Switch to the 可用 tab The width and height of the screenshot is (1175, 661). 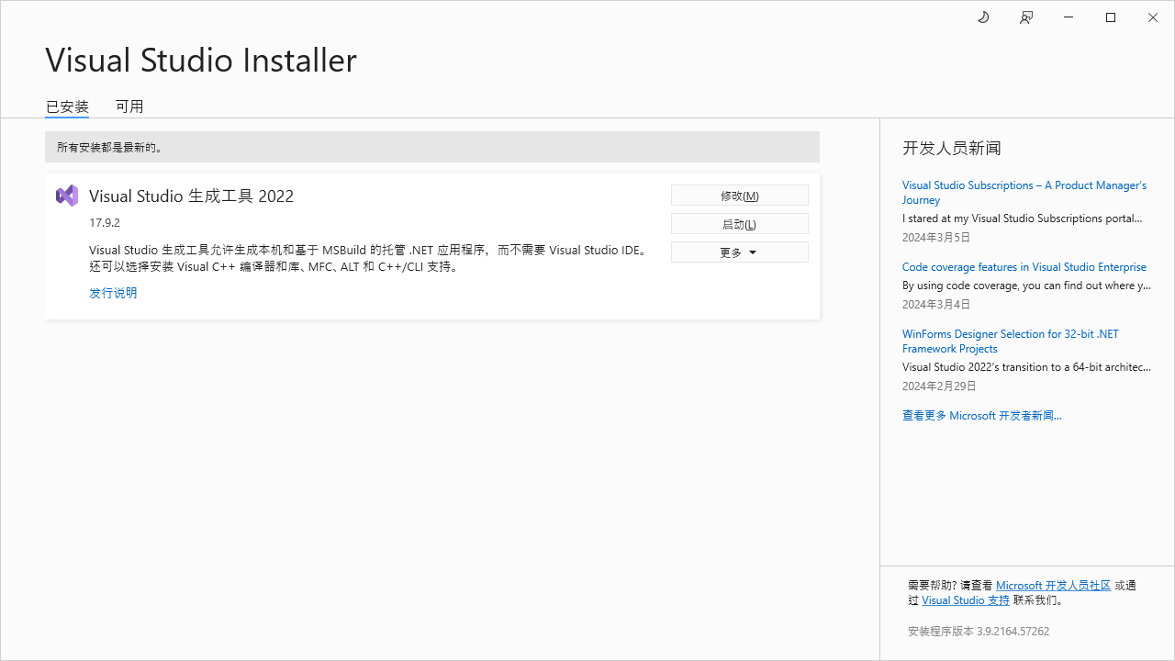[129, 106]
